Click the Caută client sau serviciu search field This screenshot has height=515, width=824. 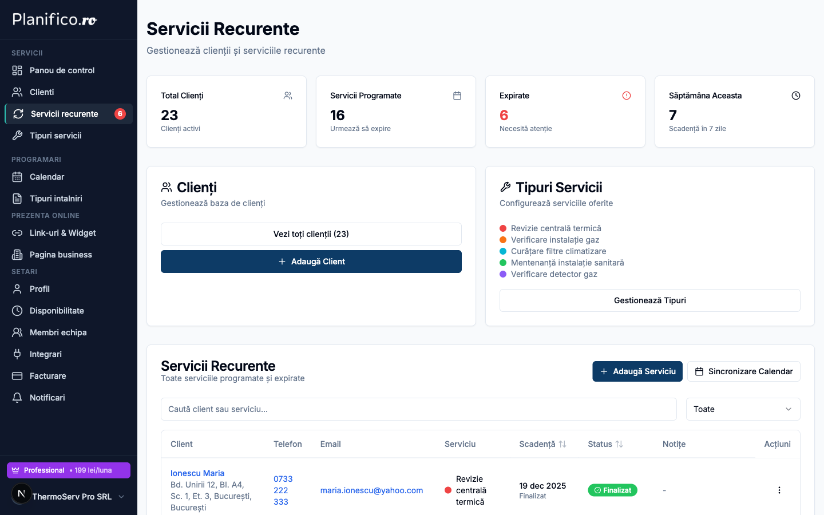(x=419, y=409)
